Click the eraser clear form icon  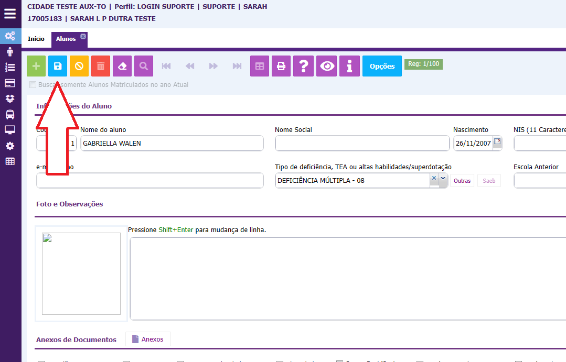(x=122, y=66)
